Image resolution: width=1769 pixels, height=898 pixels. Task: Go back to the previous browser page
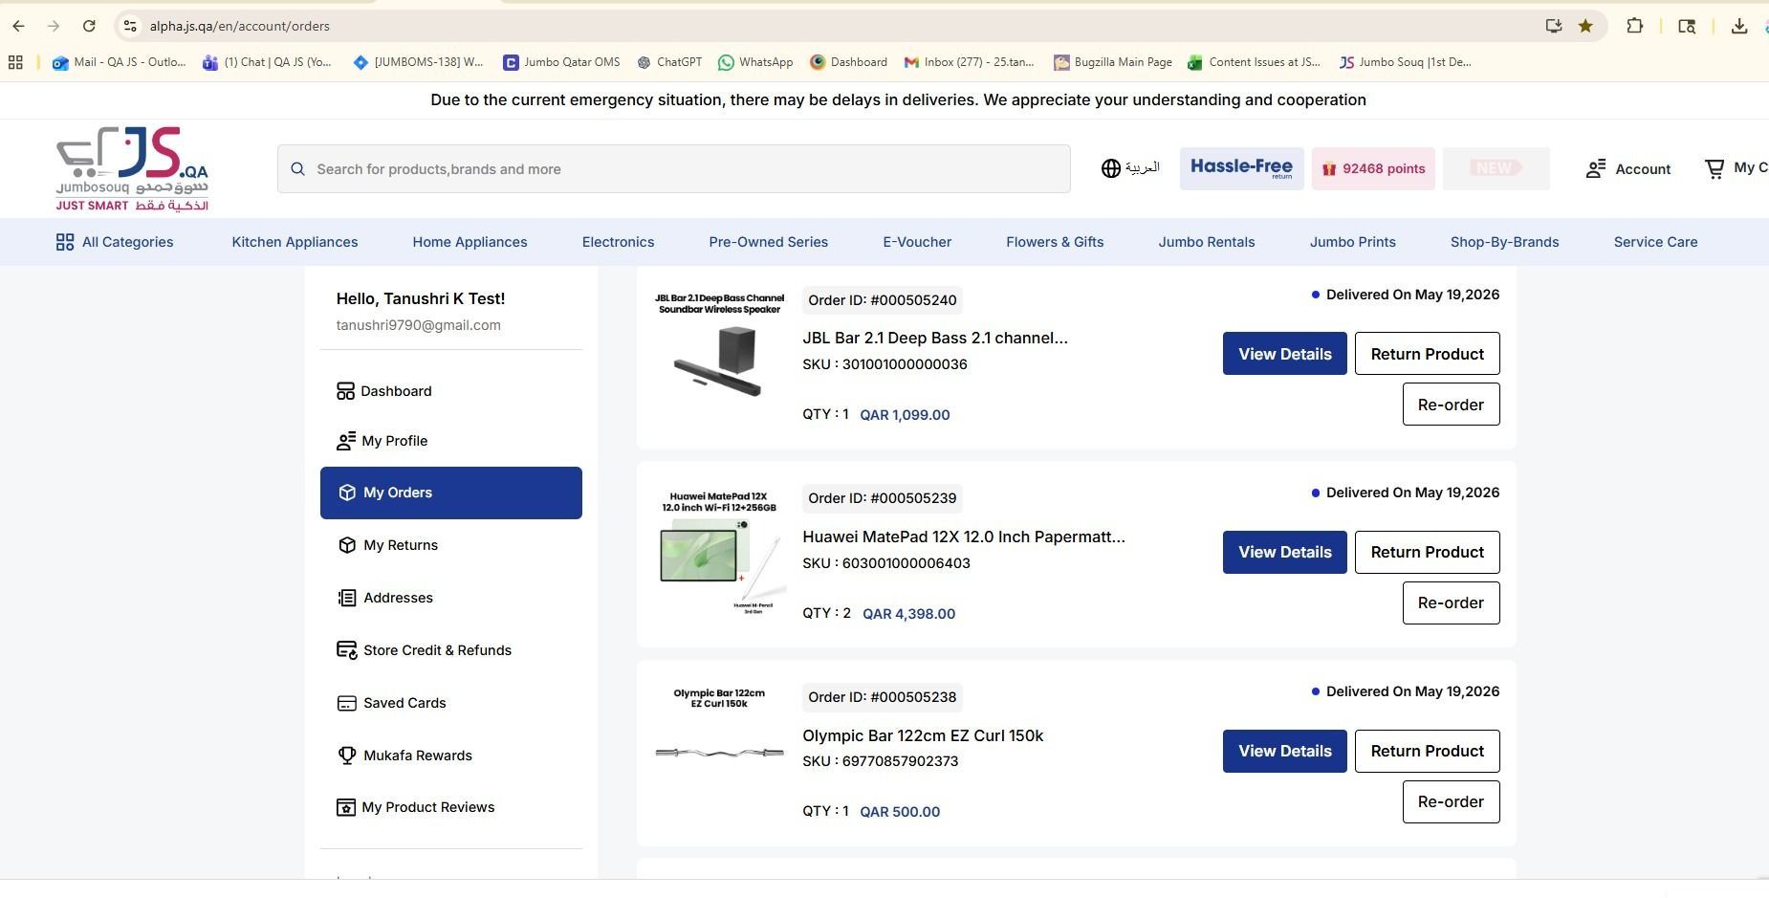[x=19, y=26]
